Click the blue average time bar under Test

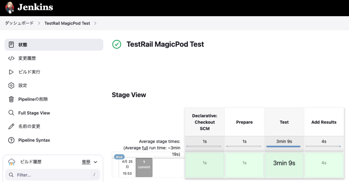283,147
